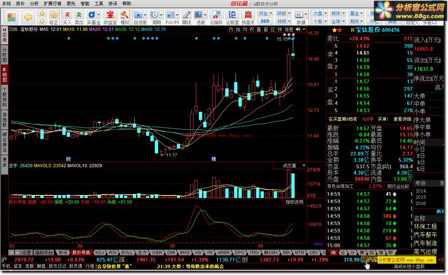
Task: Open the 自选股 star folder icon
Action: point(139,15)
